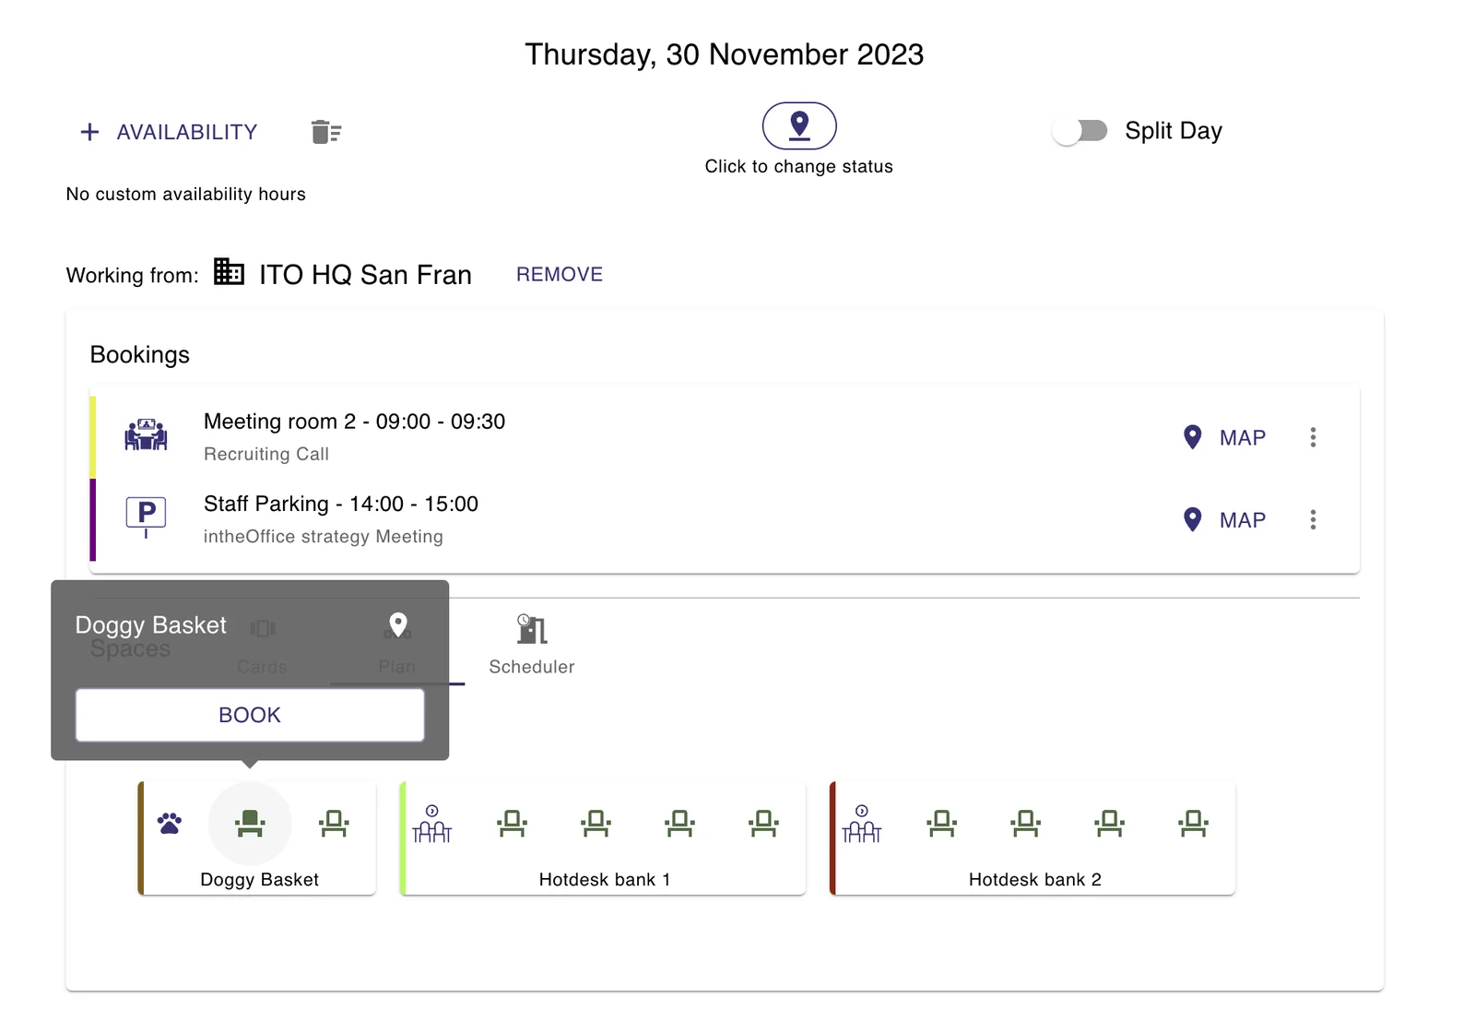Click the location pin status button
Viewport: 1475px width, 1022px height.
tap(799, 125)
